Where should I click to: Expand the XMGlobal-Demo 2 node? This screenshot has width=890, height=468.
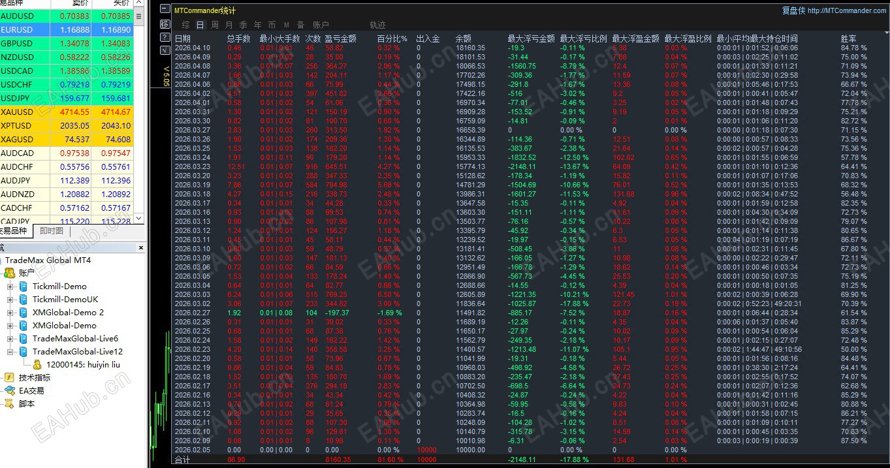[10, 313]
